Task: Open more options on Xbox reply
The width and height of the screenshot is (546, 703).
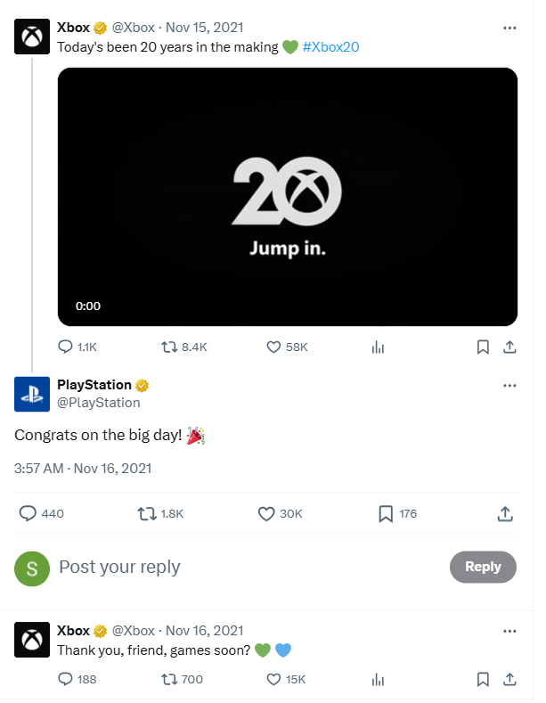Action: [509, 631]
